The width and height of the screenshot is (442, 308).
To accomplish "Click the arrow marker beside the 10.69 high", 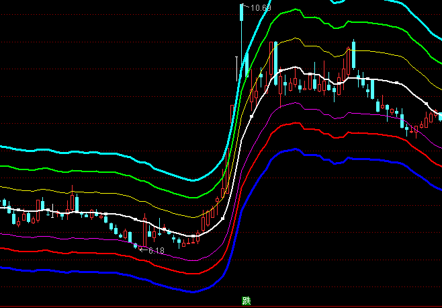I will [x=246, y=7].
